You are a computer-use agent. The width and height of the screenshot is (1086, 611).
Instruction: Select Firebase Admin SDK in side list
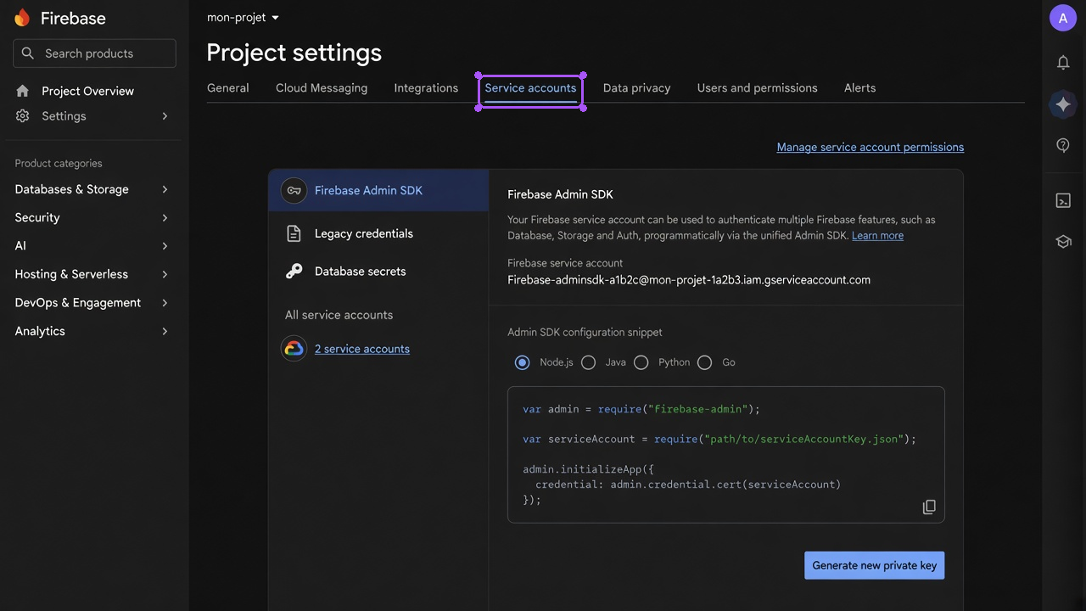click(378, 190)
